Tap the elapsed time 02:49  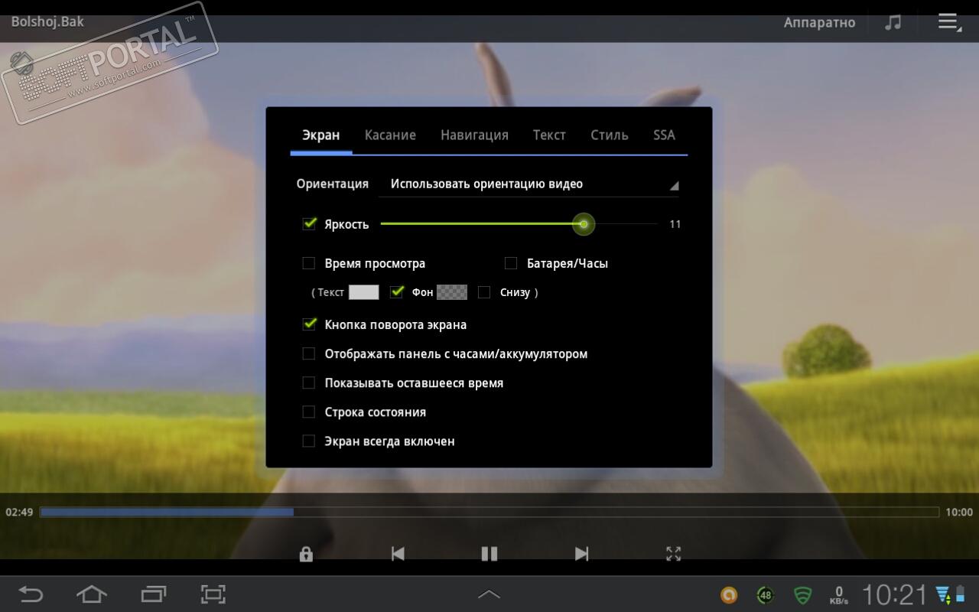pos(19,512)
